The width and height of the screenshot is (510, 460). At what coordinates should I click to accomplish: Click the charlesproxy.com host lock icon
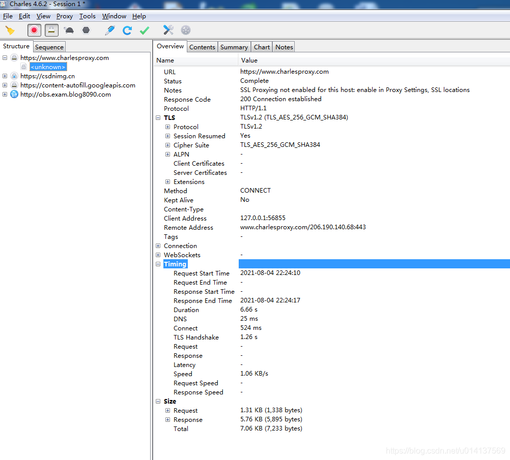pyautogui.click(x=14, y=58)
